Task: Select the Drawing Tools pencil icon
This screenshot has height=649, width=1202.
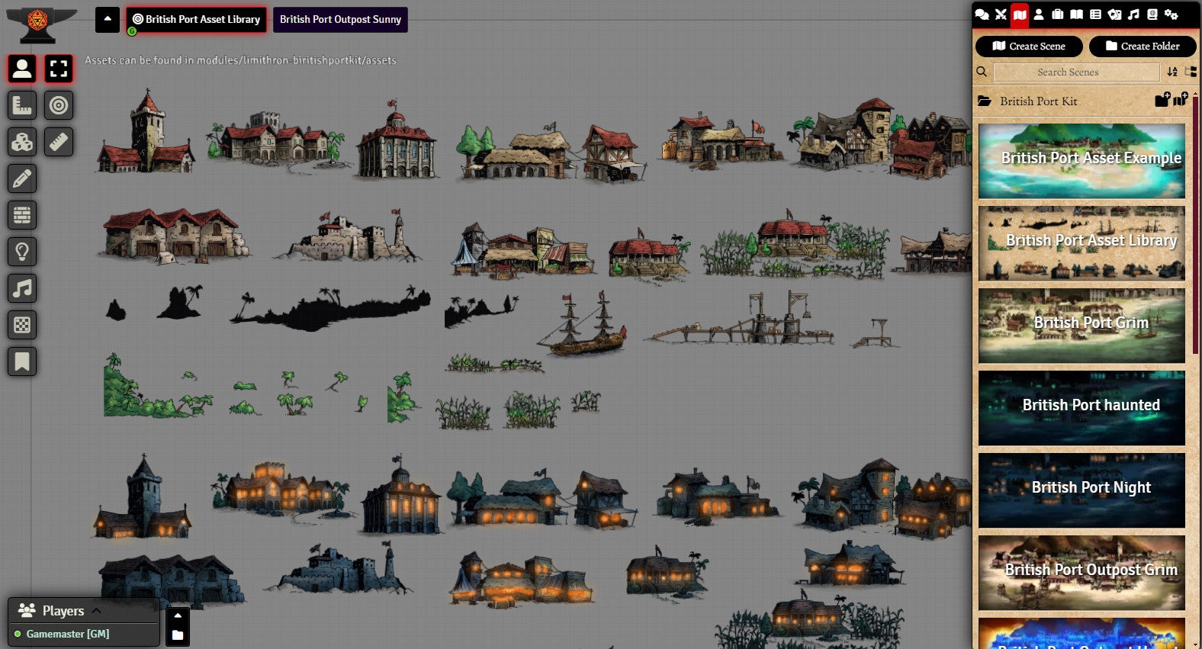Action: [22, 178]
